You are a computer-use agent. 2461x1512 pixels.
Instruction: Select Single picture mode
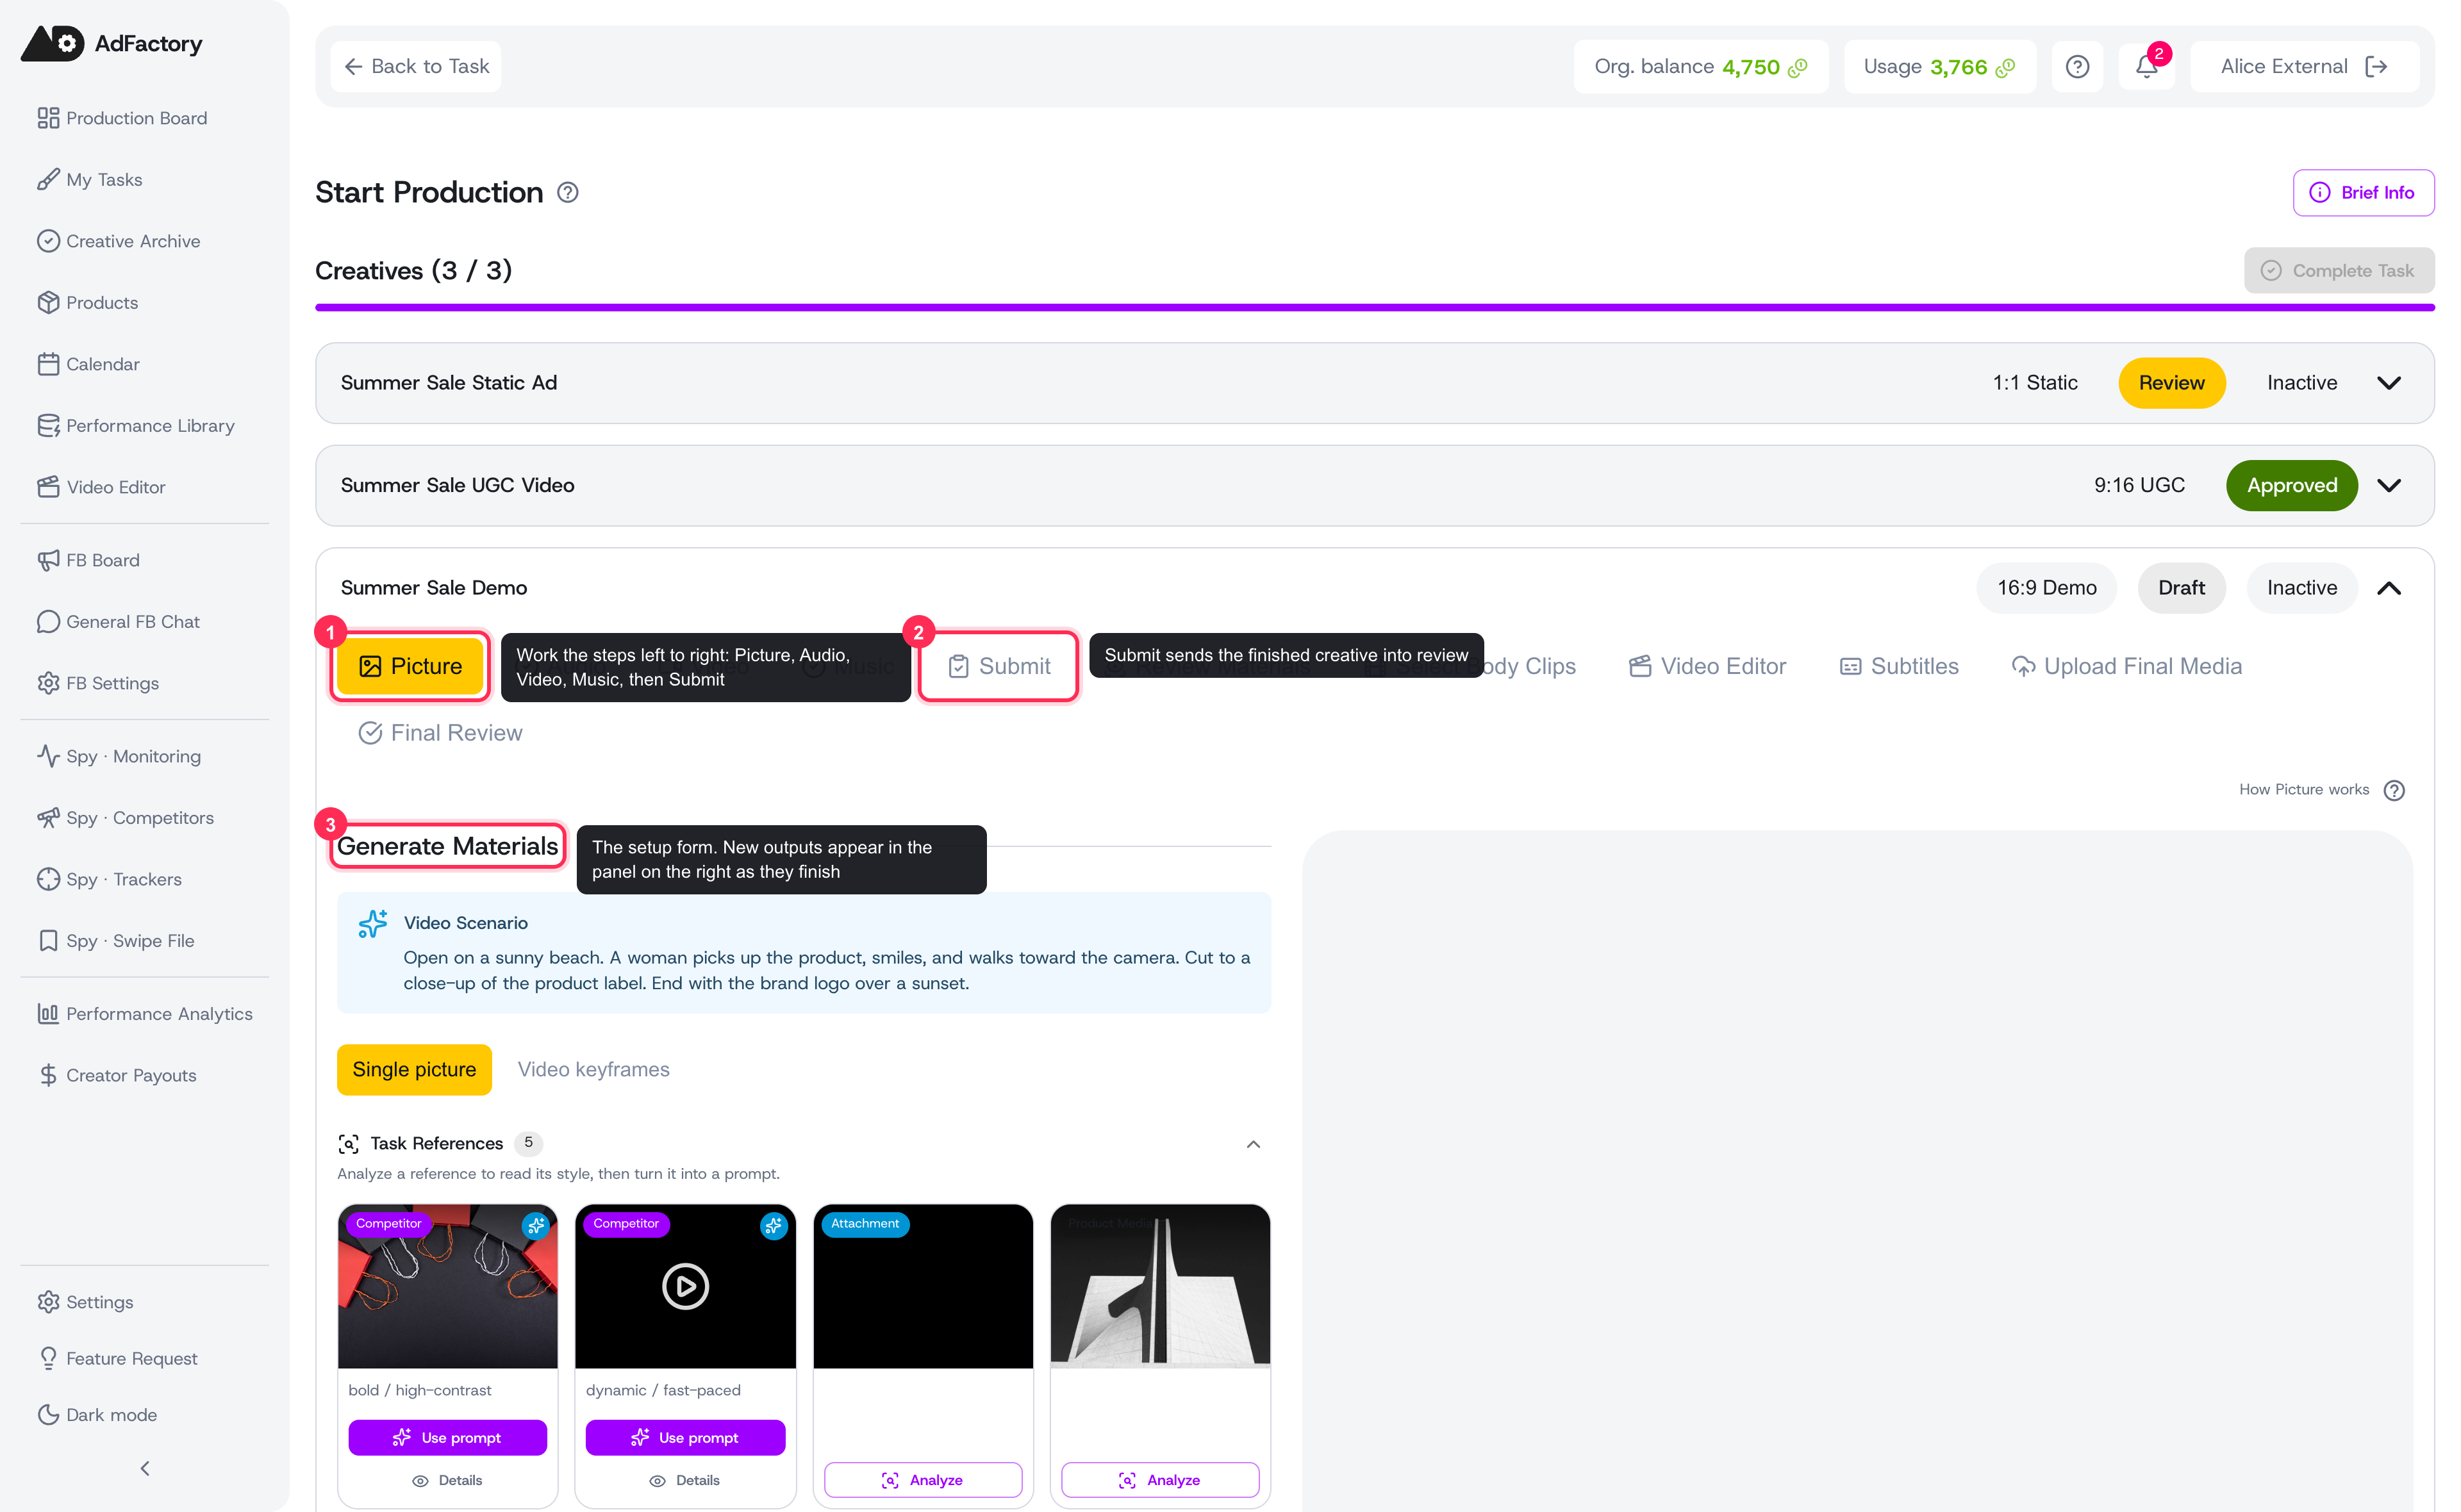tap(414, 1070)
